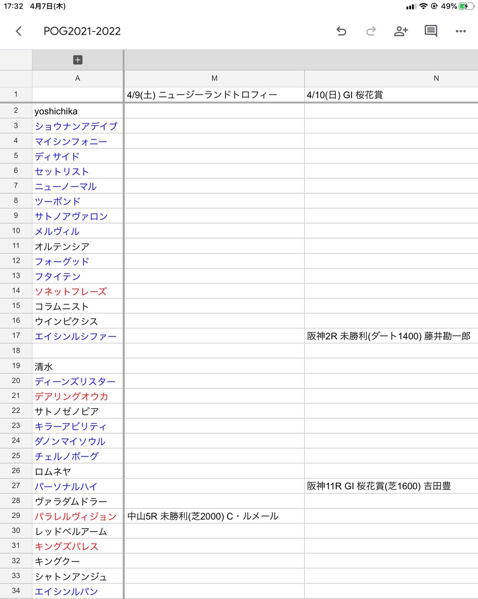Select cell 'パーソナルハイ'

tap(77, 486)
